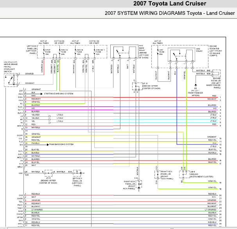Click the 'VIO' wire label at pin 7
This screenshot has width=237, height=229.
(x=33, y=108)
